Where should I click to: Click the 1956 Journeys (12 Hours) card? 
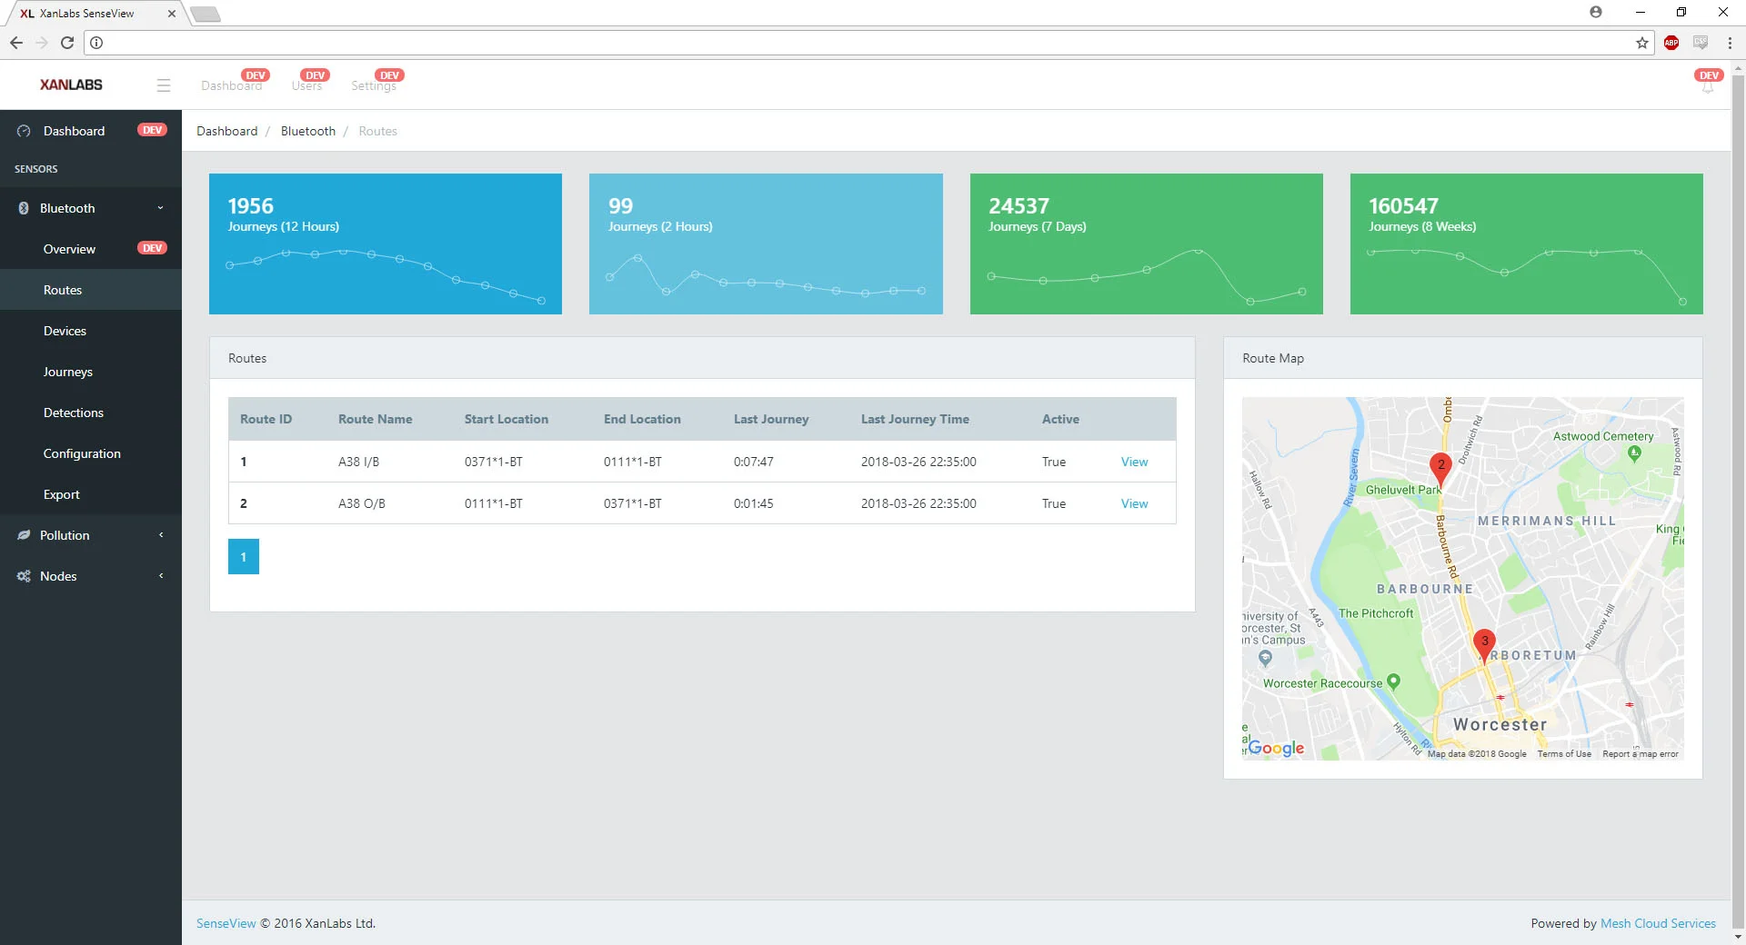[386, 244]
